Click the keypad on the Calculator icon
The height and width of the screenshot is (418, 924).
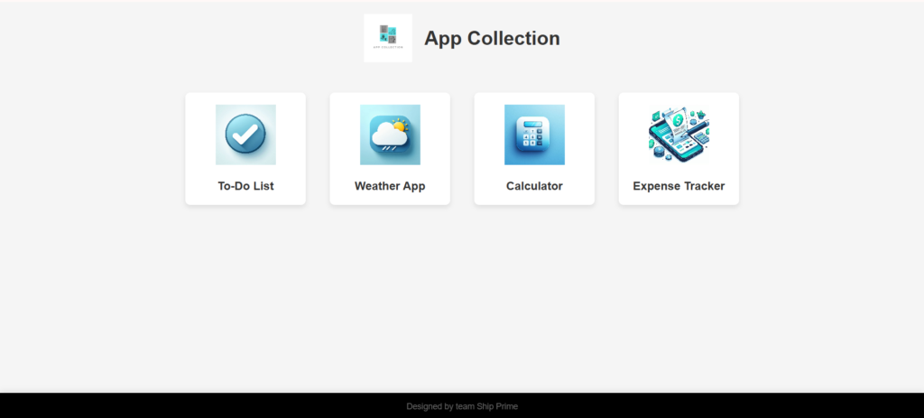pos(534,140)
